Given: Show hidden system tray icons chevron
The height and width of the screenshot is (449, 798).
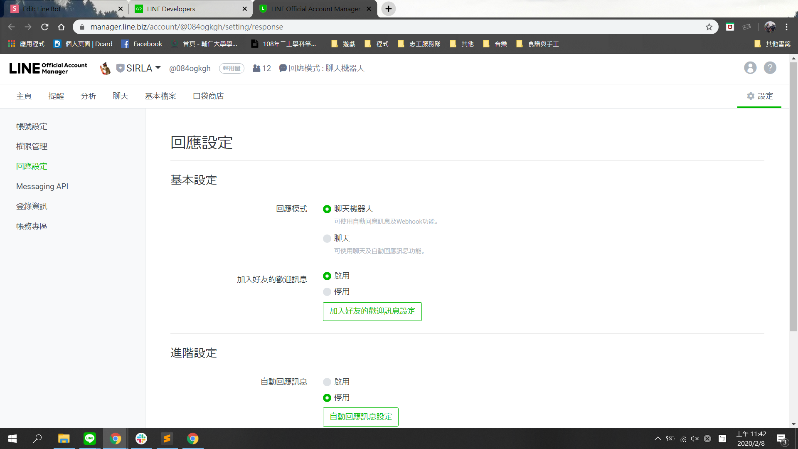Looking at the screenshot, I should (x=658, y=439).
